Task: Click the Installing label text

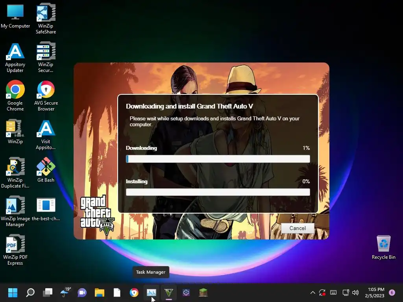Action: [x=137, y=181]
